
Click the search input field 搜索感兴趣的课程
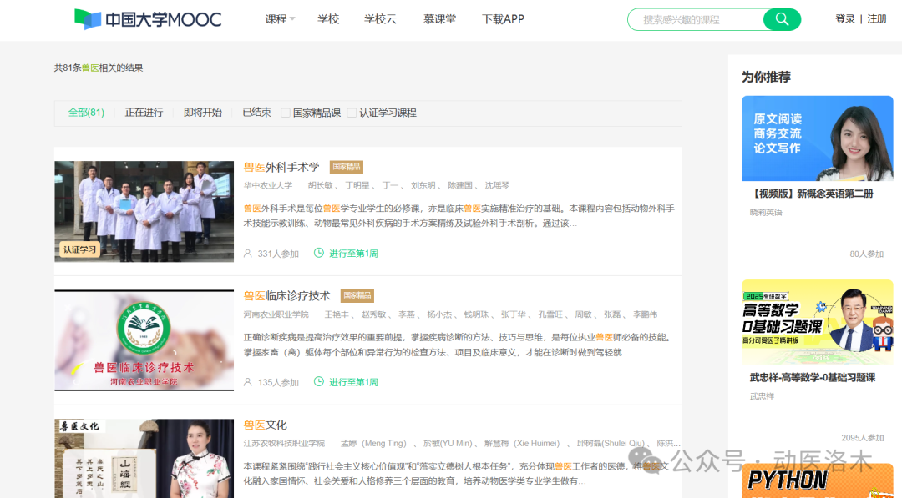[695, 19]
